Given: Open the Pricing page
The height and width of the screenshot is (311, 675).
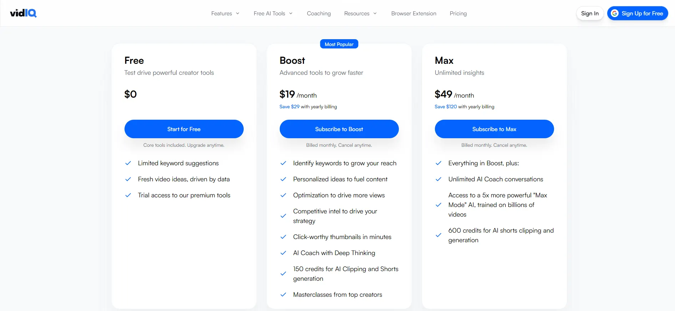Looking at the screenshot, I should coord(458,13).
